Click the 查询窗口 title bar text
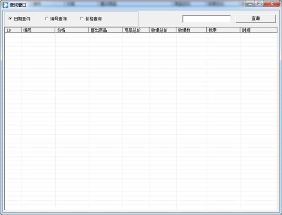The image size is (282, 215). point(18,5)
